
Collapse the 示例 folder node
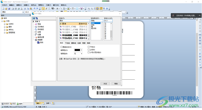pos(2,21)
